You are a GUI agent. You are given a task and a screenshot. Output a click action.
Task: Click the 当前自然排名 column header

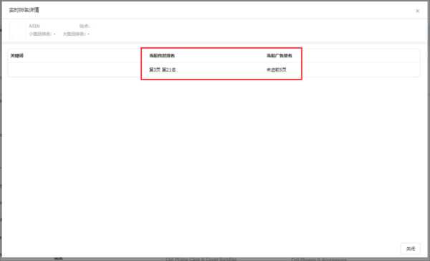pos(162,56)
